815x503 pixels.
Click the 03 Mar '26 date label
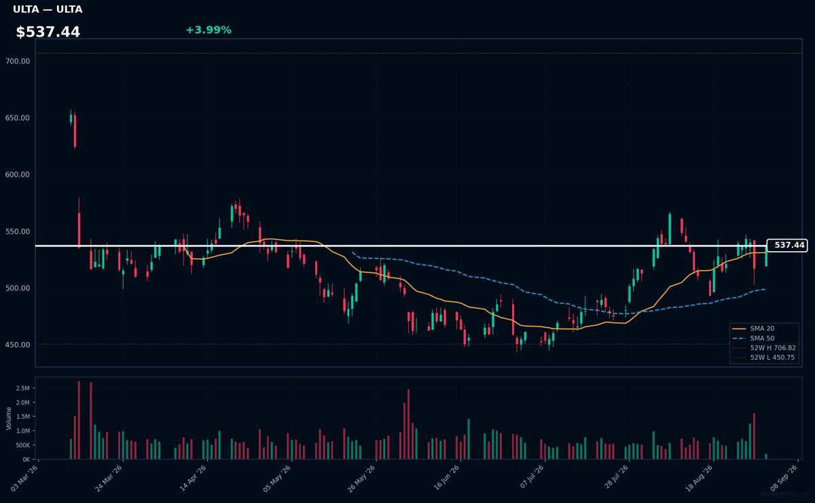tap(26, 477)
